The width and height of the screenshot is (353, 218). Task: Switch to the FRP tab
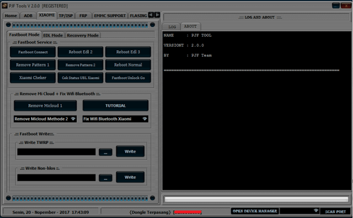83,16
